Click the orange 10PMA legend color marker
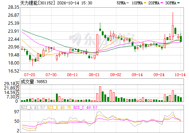This screenshot has height=133, width=189. pos(145,3)
